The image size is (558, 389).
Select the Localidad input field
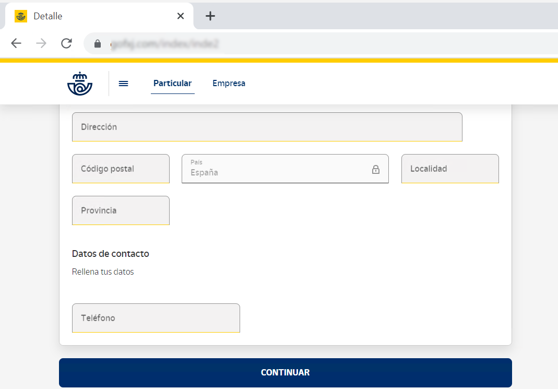tap(449, 169)
